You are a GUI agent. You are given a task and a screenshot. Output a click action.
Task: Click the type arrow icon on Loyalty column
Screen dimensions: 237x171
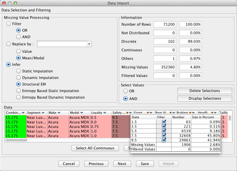(x=105, y=113)
